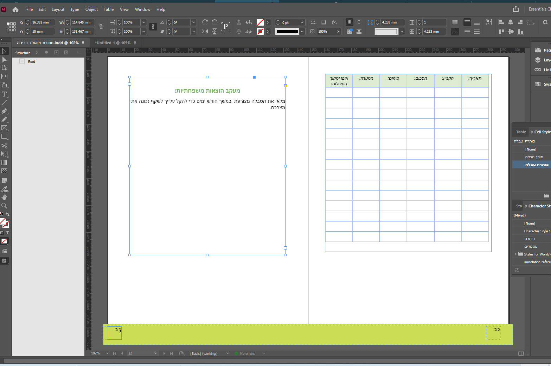The height and width of the screenshot is (366, 551).
Task: Open the Essentials workspace switcher
Action: [539, 9]
